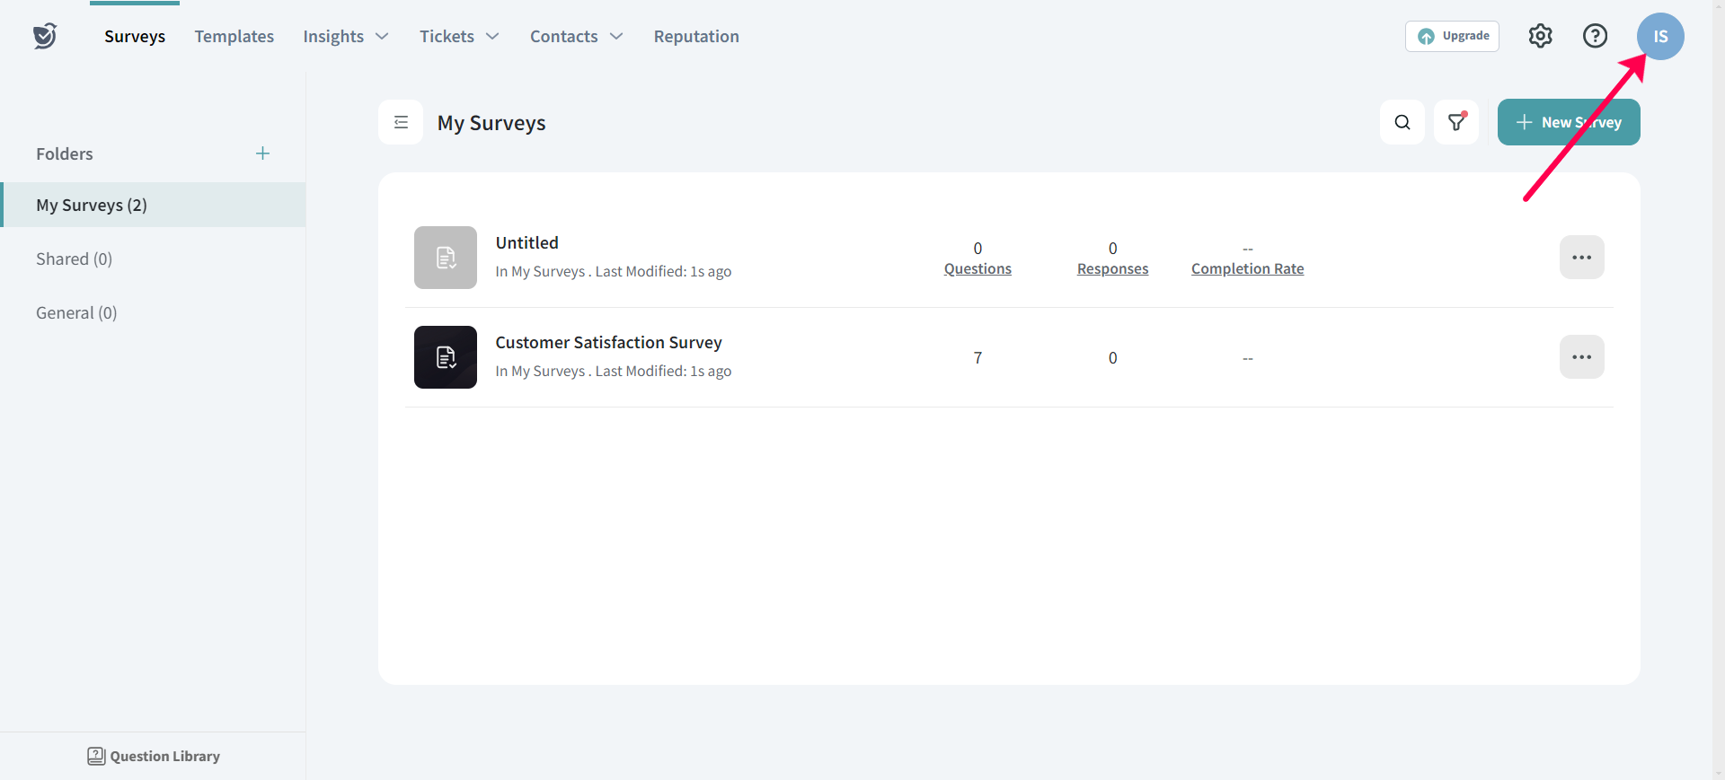Add a new folder with plus icon
Screen dimensions: 1725x780
[x=262, y=153]
